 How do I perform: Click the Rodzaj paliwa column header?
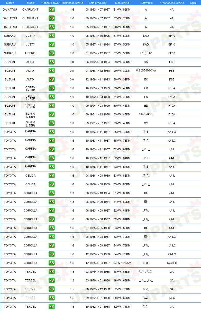50,3
